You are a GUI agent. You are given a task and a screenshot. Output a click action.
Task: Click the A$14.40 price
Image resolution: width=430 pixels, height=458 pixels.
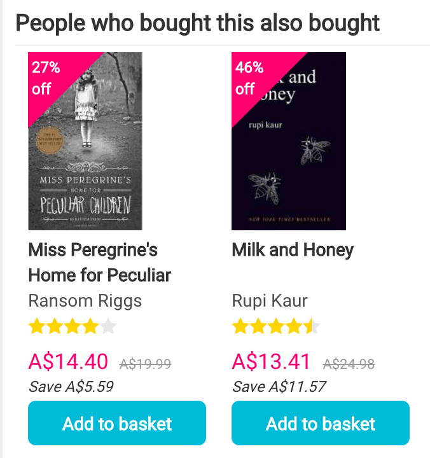(x=68, y=362)
